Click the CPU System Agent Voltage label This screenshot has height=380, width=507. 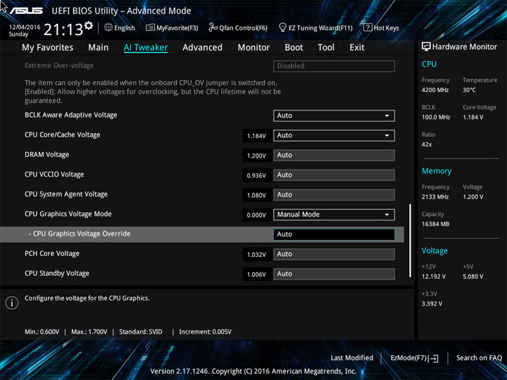click(x=66, y=194)
